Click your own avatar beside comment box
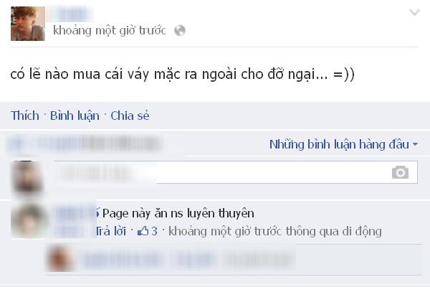 click(x=27, y=177)
